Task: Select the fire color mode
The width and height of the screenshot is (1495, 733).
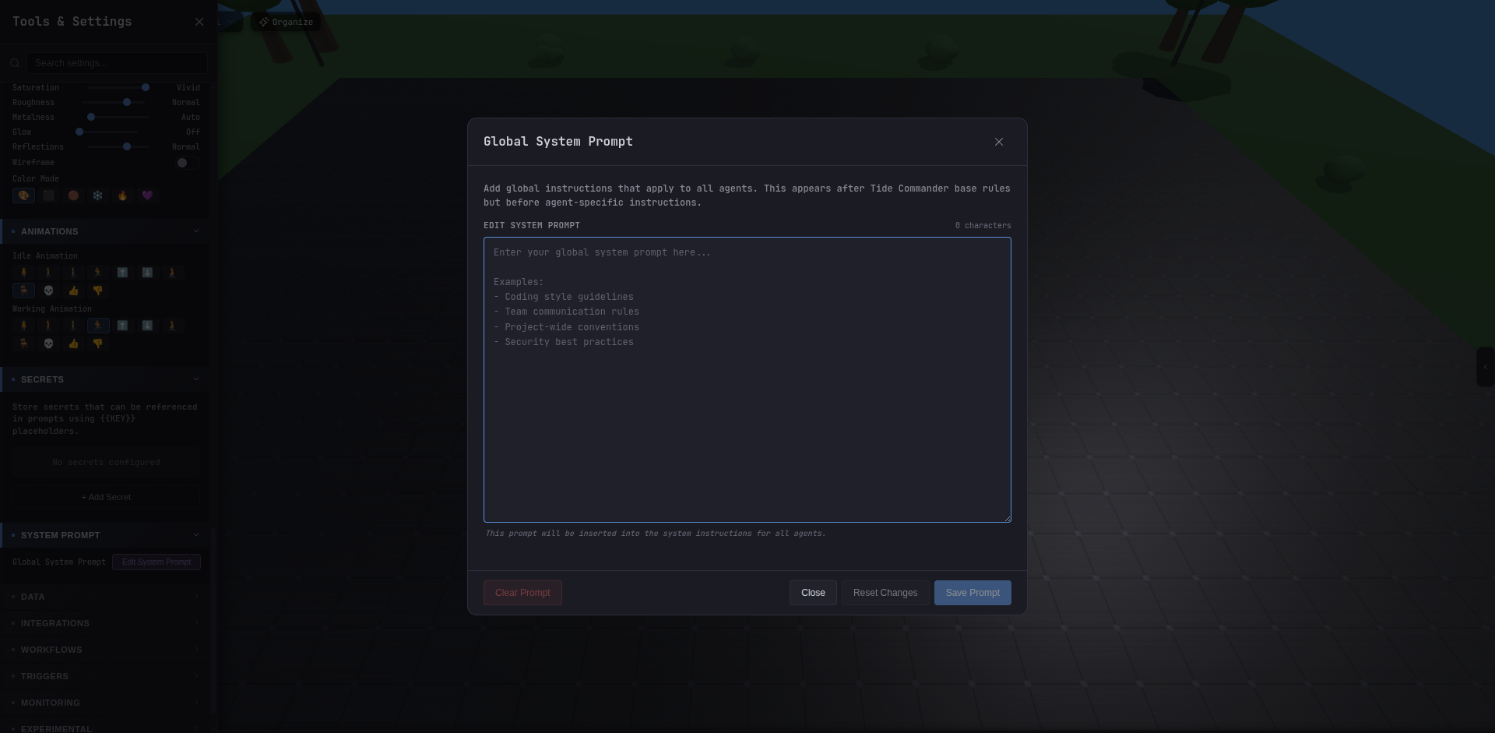Action: tap(123, 196)
